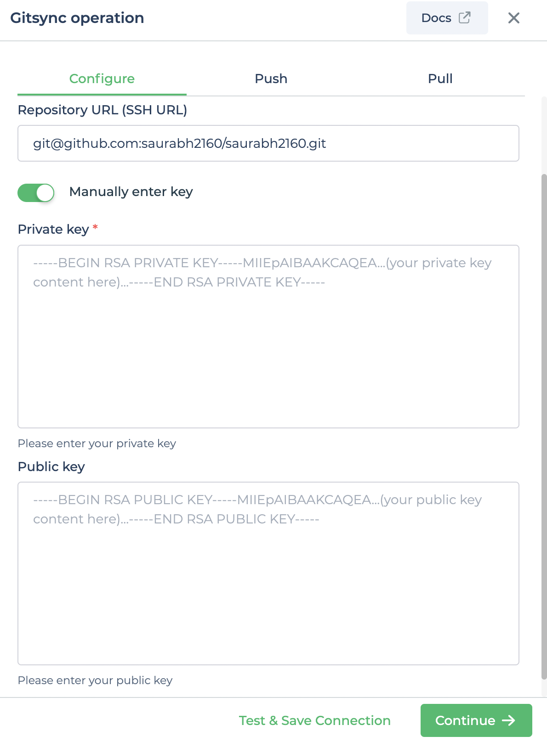Open the Pull tab
The image size is (547, 742).
pos(440,79)
